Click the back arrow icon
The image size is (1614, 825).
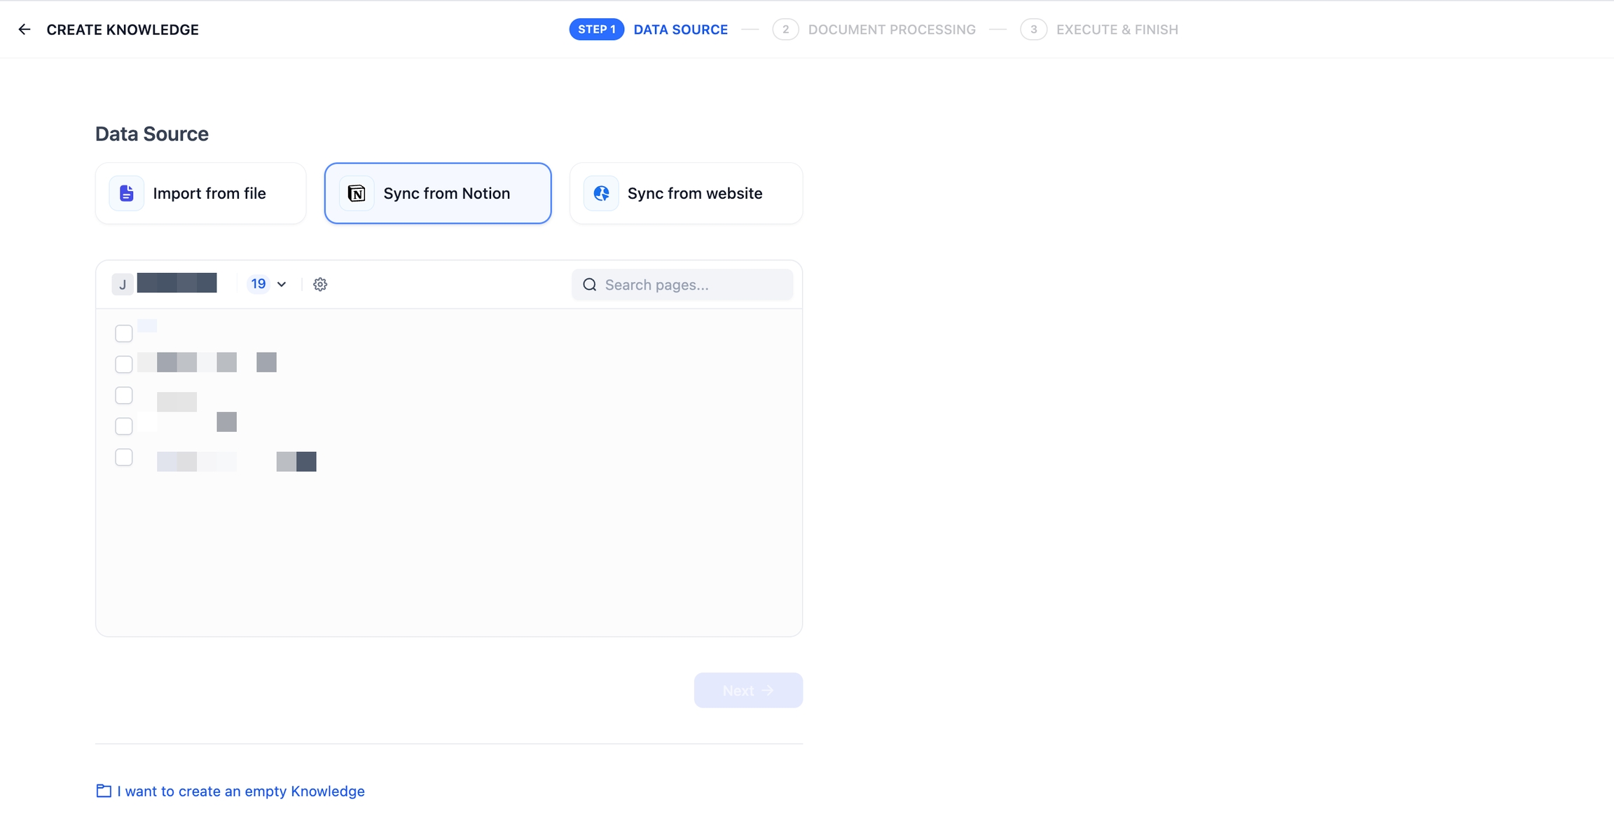(25, 29)
